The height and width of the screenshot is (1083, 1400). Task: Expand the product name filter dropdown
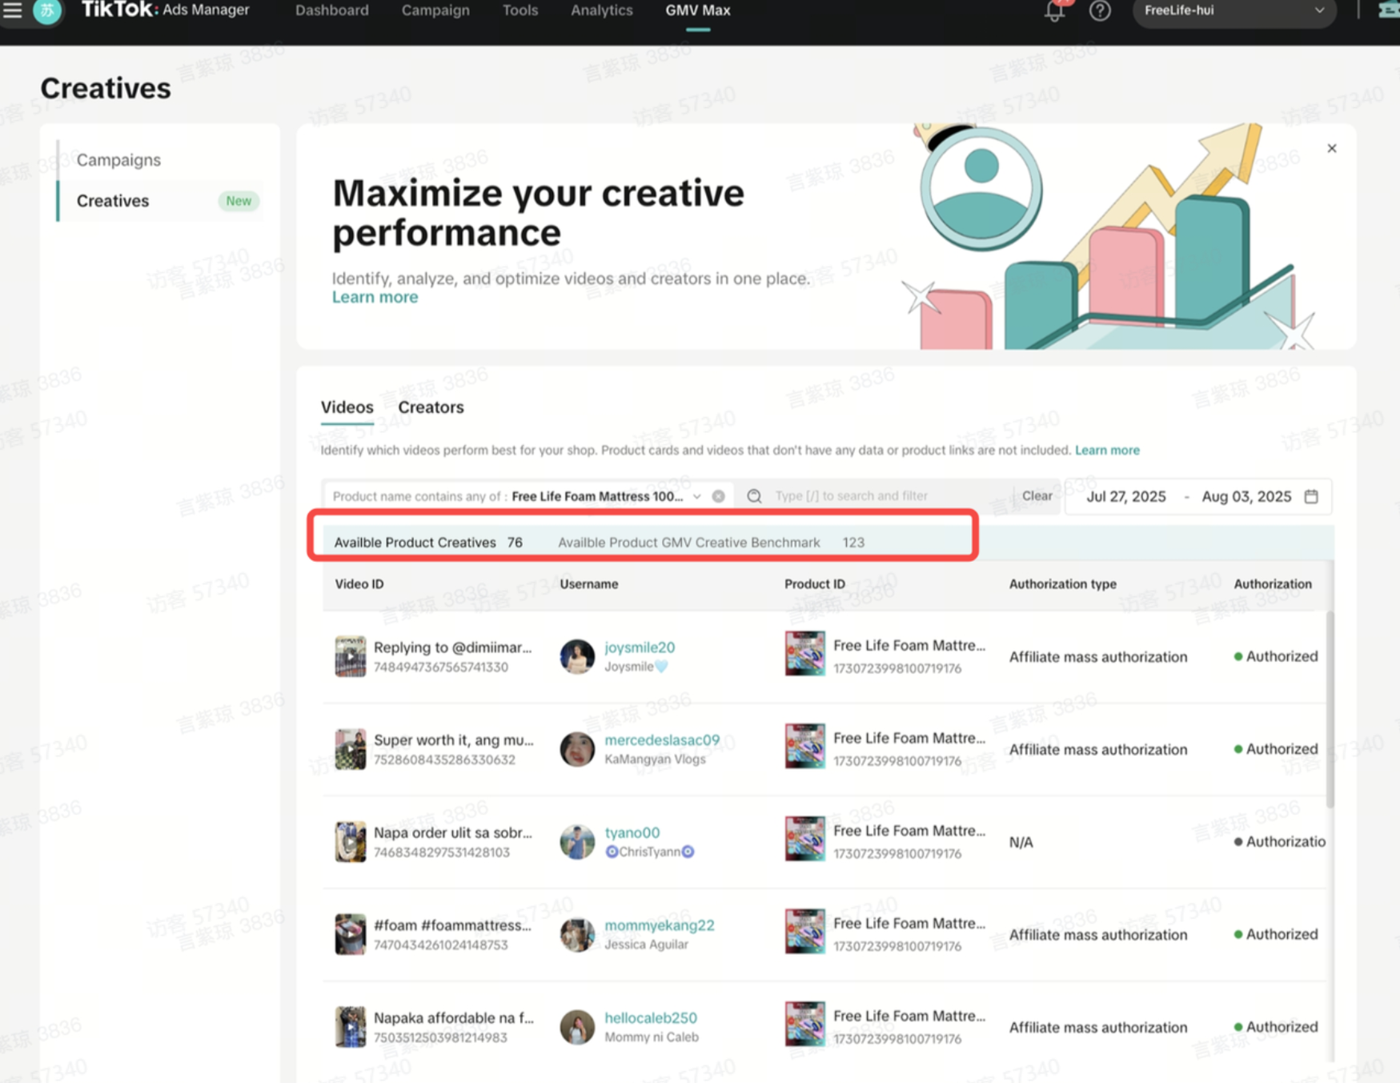click(x=697, y=496)
